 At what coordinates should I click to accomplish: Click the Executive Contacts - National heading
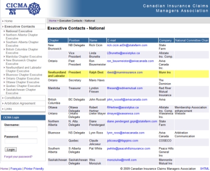pyautogui.click(x=76, y=28)
